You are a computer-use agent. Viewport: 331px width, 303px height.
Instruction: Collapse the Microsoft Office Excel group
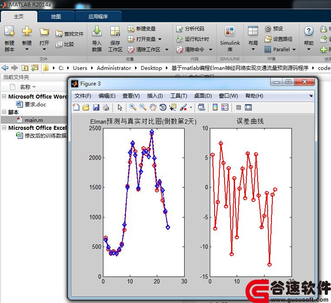(4, 128)
